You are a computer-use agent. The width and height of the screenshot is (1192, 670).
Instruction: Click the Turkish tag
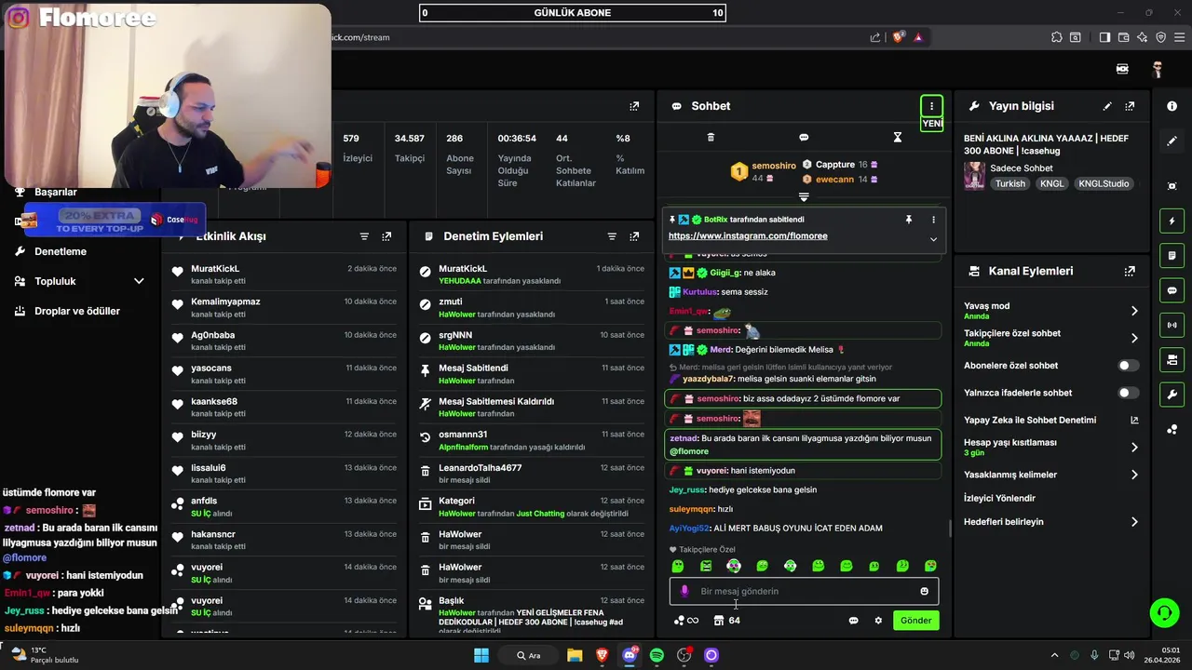pos(1010,184)
